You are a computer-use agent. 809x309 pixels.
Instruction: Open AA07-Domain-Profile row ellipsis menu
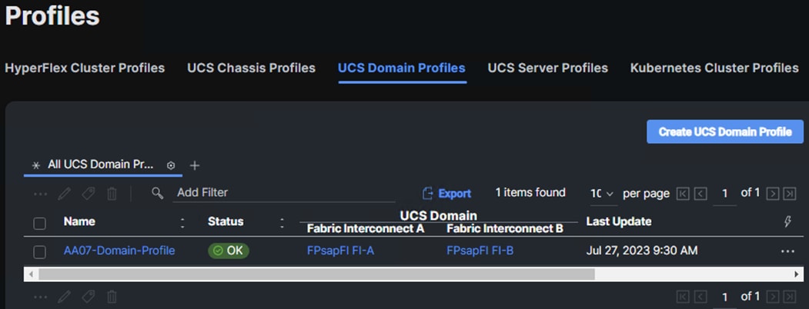click(787, 251)
